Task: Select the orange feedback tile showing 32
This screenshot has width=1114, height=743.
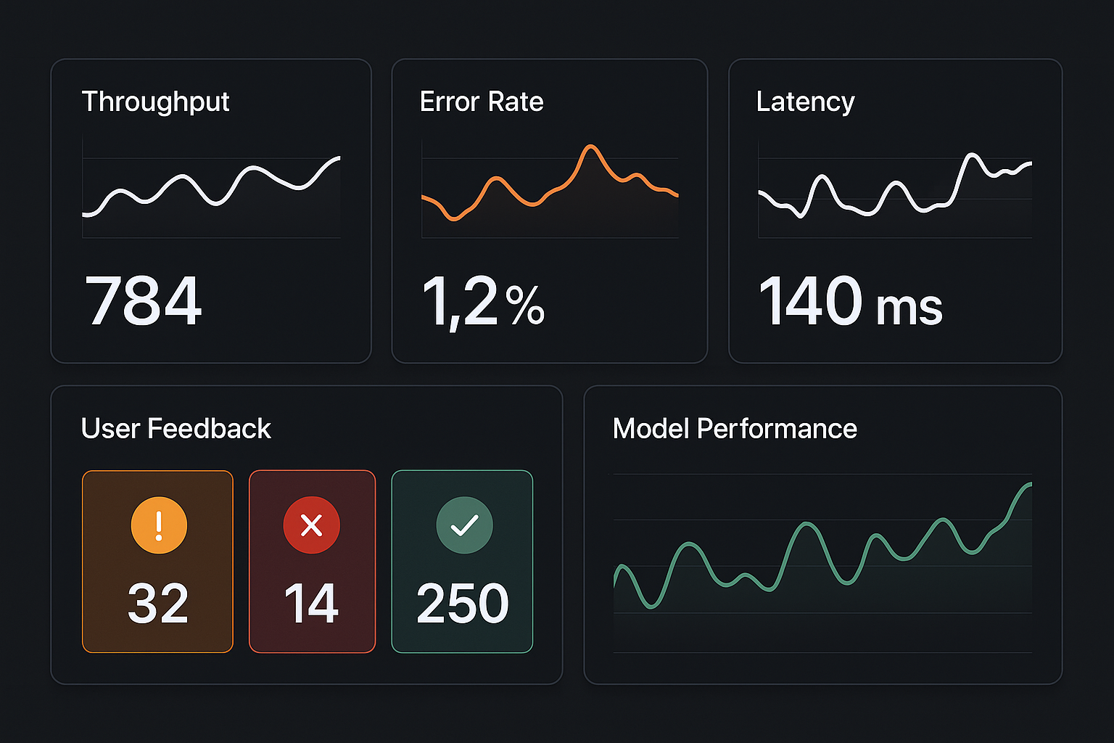Action: [157, 562]
